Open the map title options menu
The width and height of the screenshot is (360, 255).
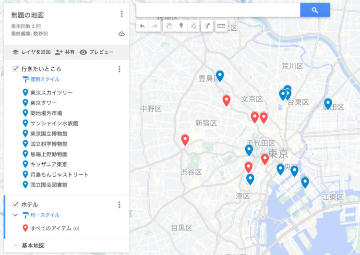[122, 14]
